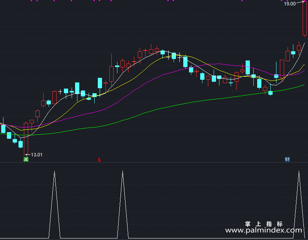
Task: Click the red "S" signal marker
Action: click(x=99, y=160)
